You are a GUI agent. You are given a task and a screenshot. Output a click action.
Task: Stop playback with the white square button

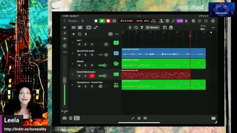pos(96,21)
